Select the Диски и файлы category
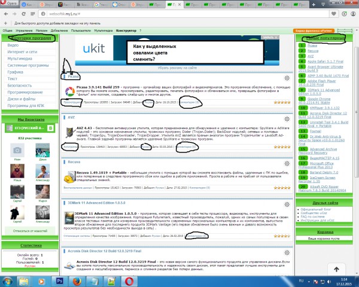 [x=22, y=99]
